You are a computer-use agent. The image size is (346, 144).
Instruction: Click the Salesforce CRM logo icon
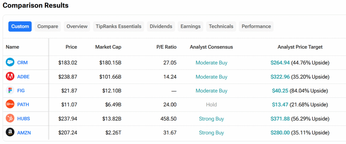(10, 63)
